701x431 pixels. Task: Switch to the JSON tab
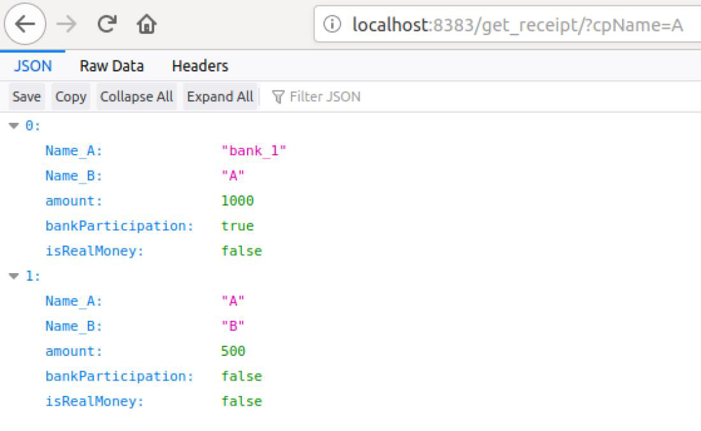coord(32,66)
